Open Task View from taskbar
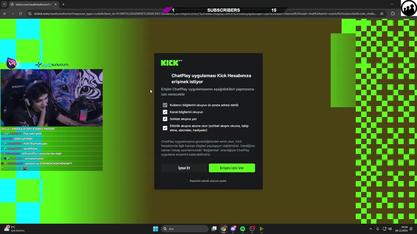Screen dimensions: 417x234 (x=214, y=229)
